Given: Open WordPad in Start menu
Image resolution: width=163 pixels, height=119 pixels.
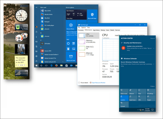Looking at the screenshot, I should [x=45, y=18].
